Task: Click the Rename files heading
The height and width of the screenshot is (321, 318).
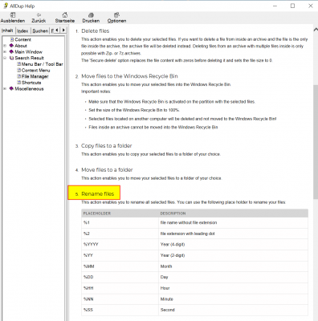Action: coord(98,193)
